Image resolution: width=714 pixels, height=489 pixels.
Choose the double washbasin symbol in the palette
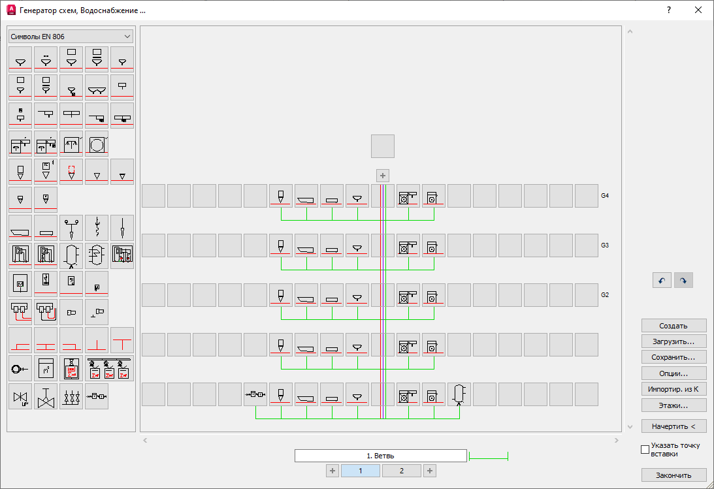point(97,87)
